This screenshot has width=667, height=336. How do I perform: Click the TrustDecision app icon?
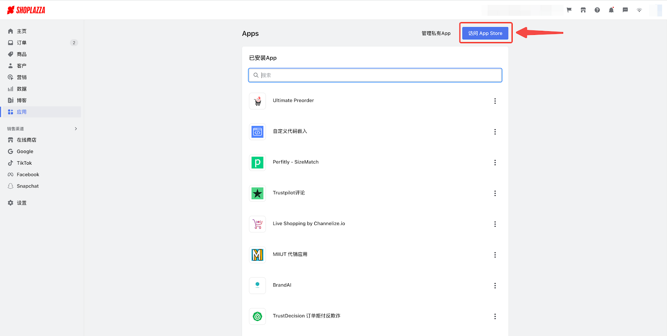pos(257,316)
